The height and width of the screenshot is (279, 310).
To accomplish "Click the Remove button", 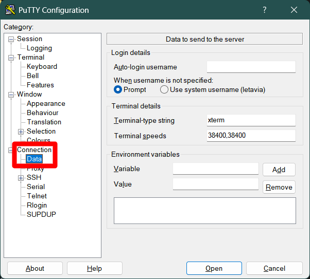I will point(279,187).
